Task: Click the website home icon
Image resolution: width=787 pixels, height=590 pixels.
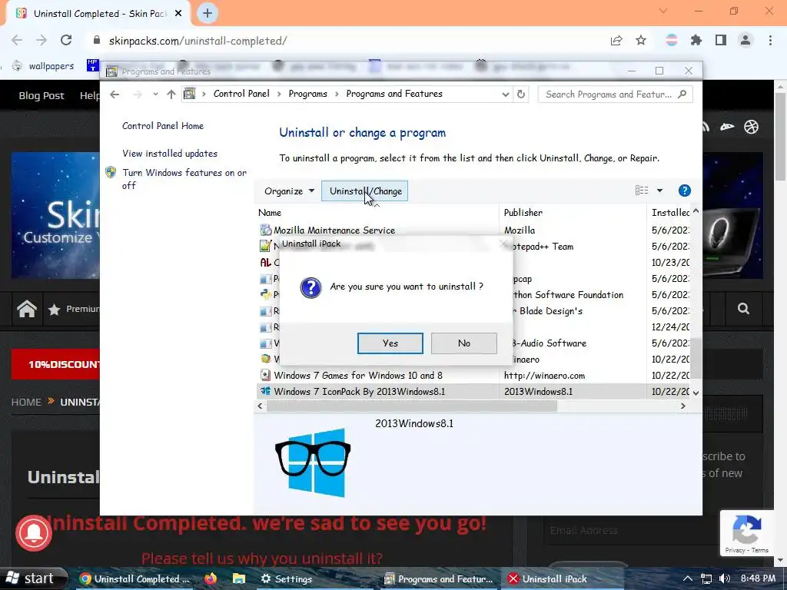Action: [x=27, y=309]
